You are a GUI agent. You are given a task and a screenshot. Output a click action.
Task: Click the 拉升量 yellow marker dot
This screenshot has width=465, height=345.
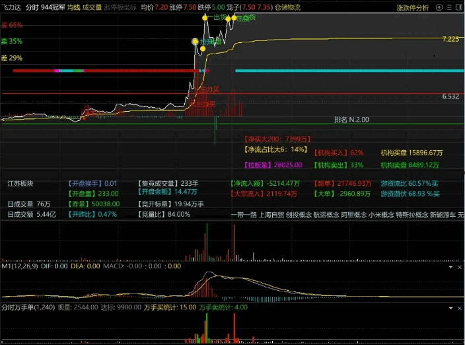click(x=195, y=42)
